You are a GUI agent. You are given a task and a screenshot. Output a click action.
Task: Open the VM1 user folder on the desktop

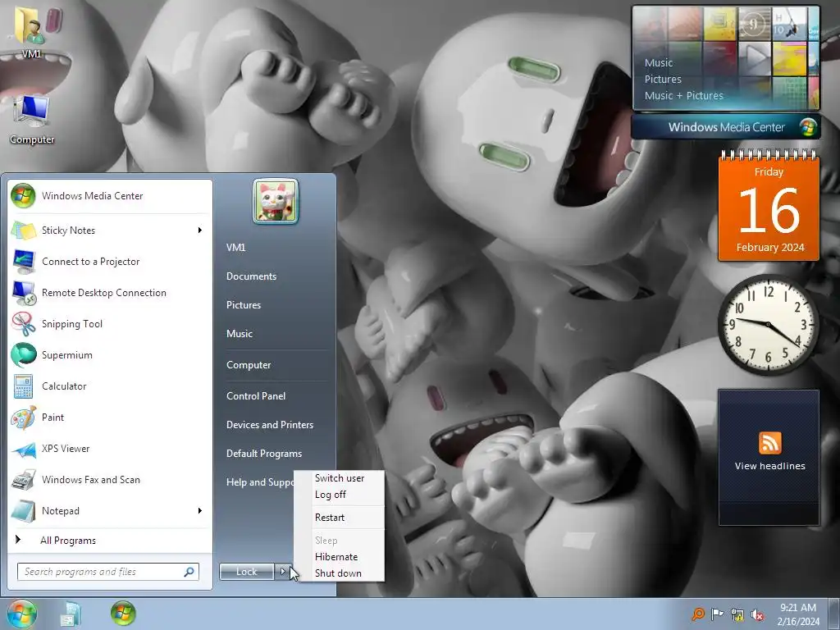point(31,31)
